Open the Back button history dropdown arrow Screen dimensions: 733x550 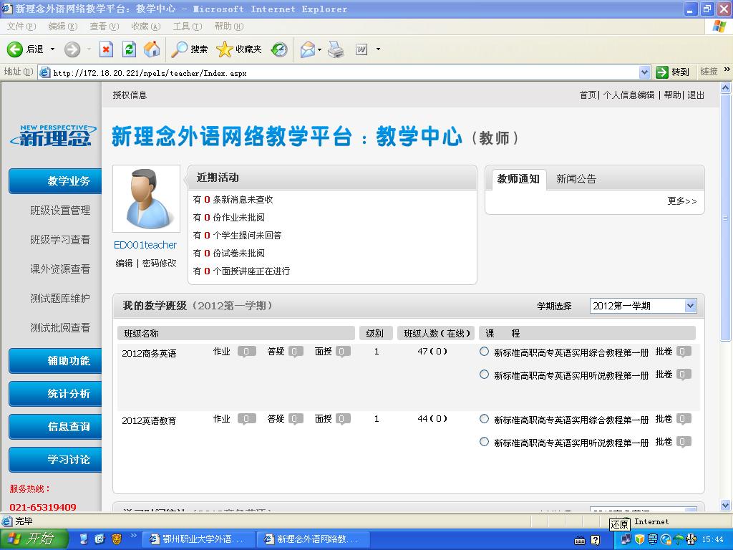pos(52,49)
